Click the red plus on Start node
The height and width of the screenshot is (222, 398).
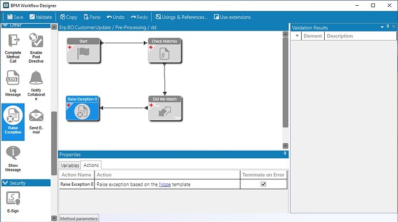(x=70, y=47)
